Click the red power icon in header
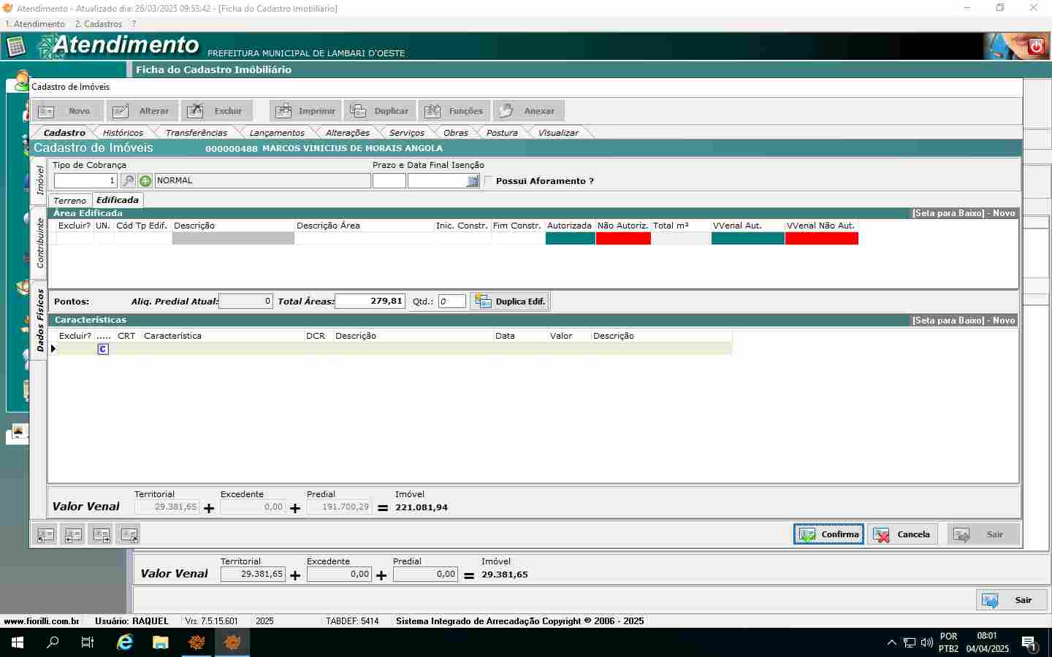Image resolution: width=1052 pixels, height=657 pixels. click(1036, 47)
